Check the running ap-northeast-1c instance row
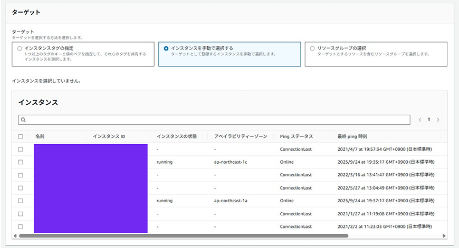The width and height of the screenshot is (459, 248). tap(20, 162)
